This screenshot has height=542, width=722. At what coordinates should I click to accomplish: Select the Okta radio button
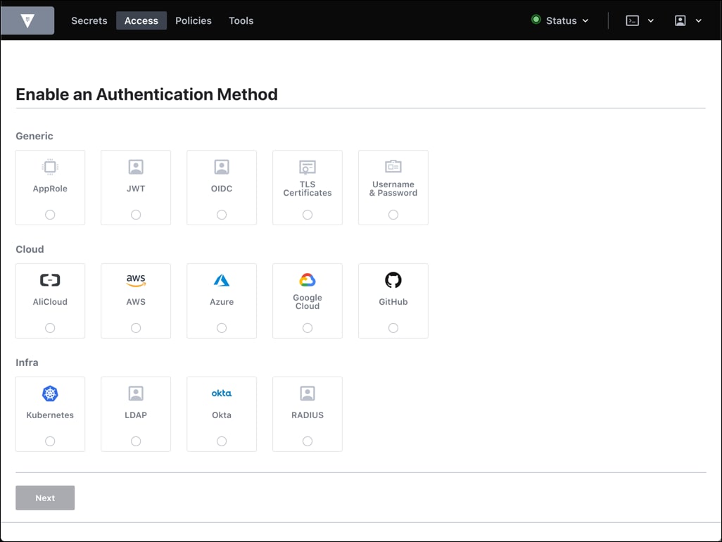pos(222,441)
